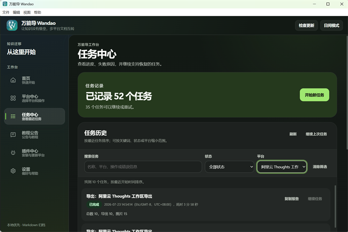The width and height of the screenshot is (348, 232).
Task: Open the 文件 menu
Action: pos(6,13)
